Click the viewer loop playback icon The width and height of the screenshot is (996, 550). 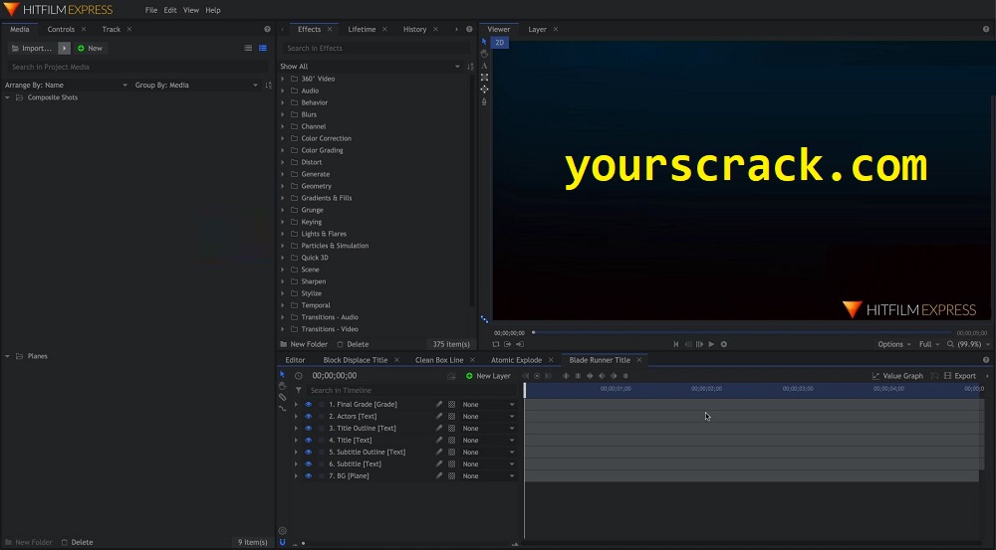tap(495, 344)
